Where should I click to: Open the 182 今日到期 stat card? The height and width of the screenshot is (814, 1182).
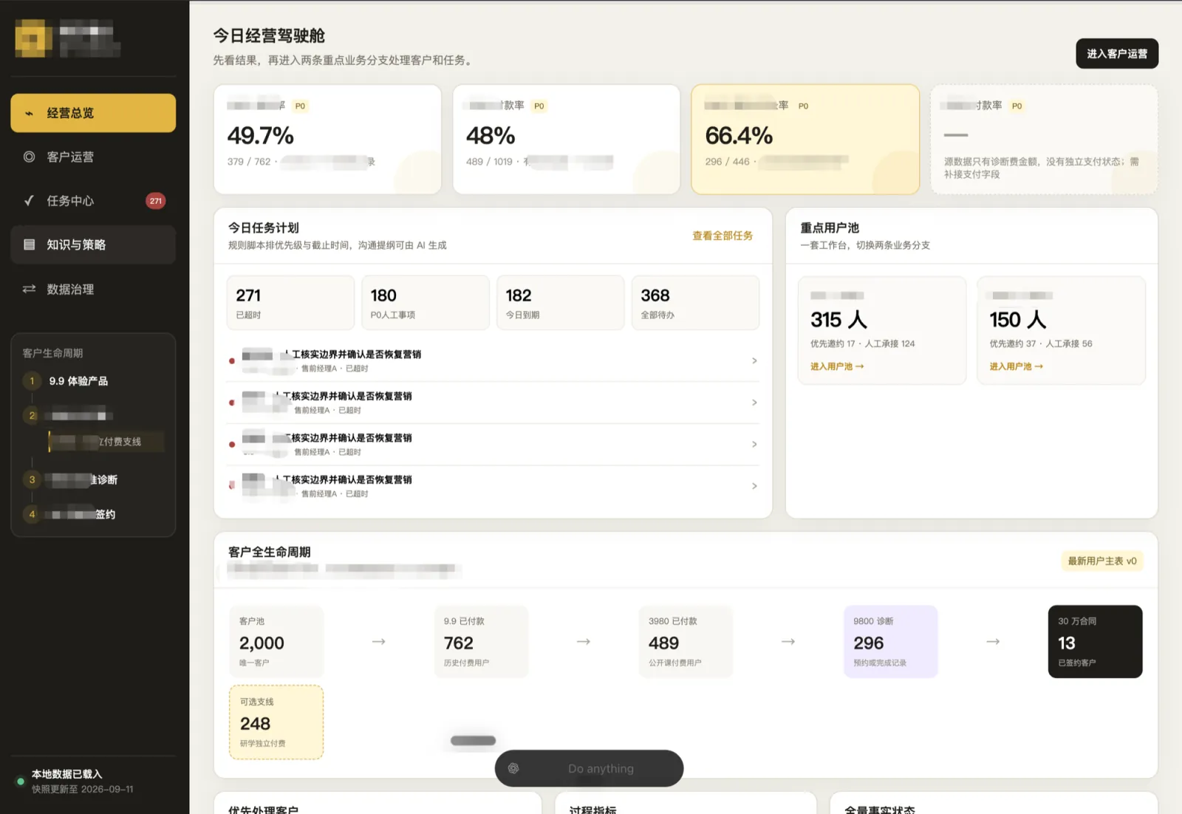point(560,303)
